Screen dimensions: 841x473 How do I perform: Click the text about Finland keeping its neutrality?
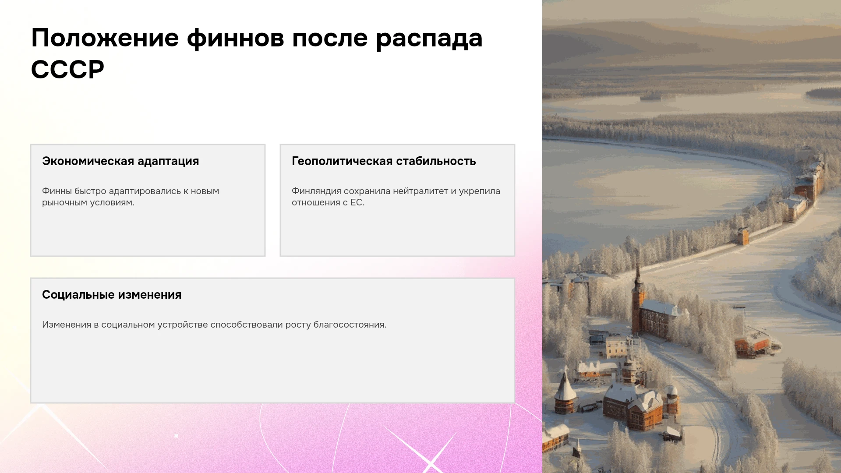396,197
